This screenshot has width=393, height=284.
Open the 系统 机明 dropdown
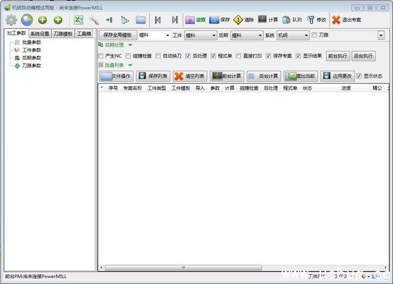click(x=304, y=35)
